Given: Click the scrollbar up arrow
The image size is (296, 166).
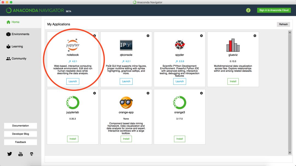Looking at the screenshot, I should (290, 33).
